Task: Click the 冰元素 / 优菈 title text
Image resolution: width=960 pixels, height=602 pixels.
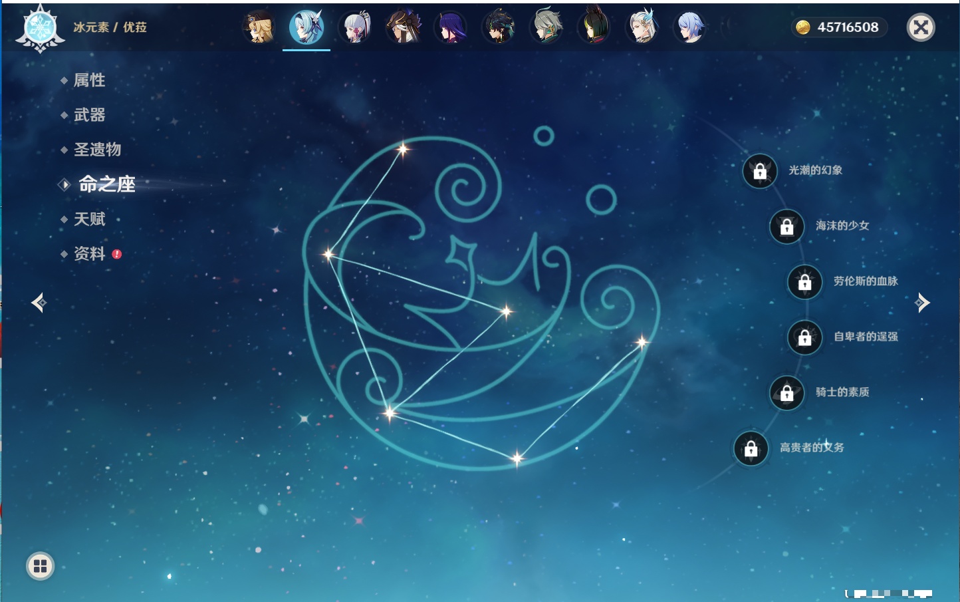Action: pyautogui.click(x=110, y=27)
